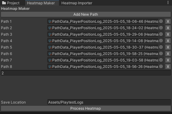172x114 pixels.
Task: Remove Path 5 with X button
Action: pyautogui.click(x=168, y=47)
